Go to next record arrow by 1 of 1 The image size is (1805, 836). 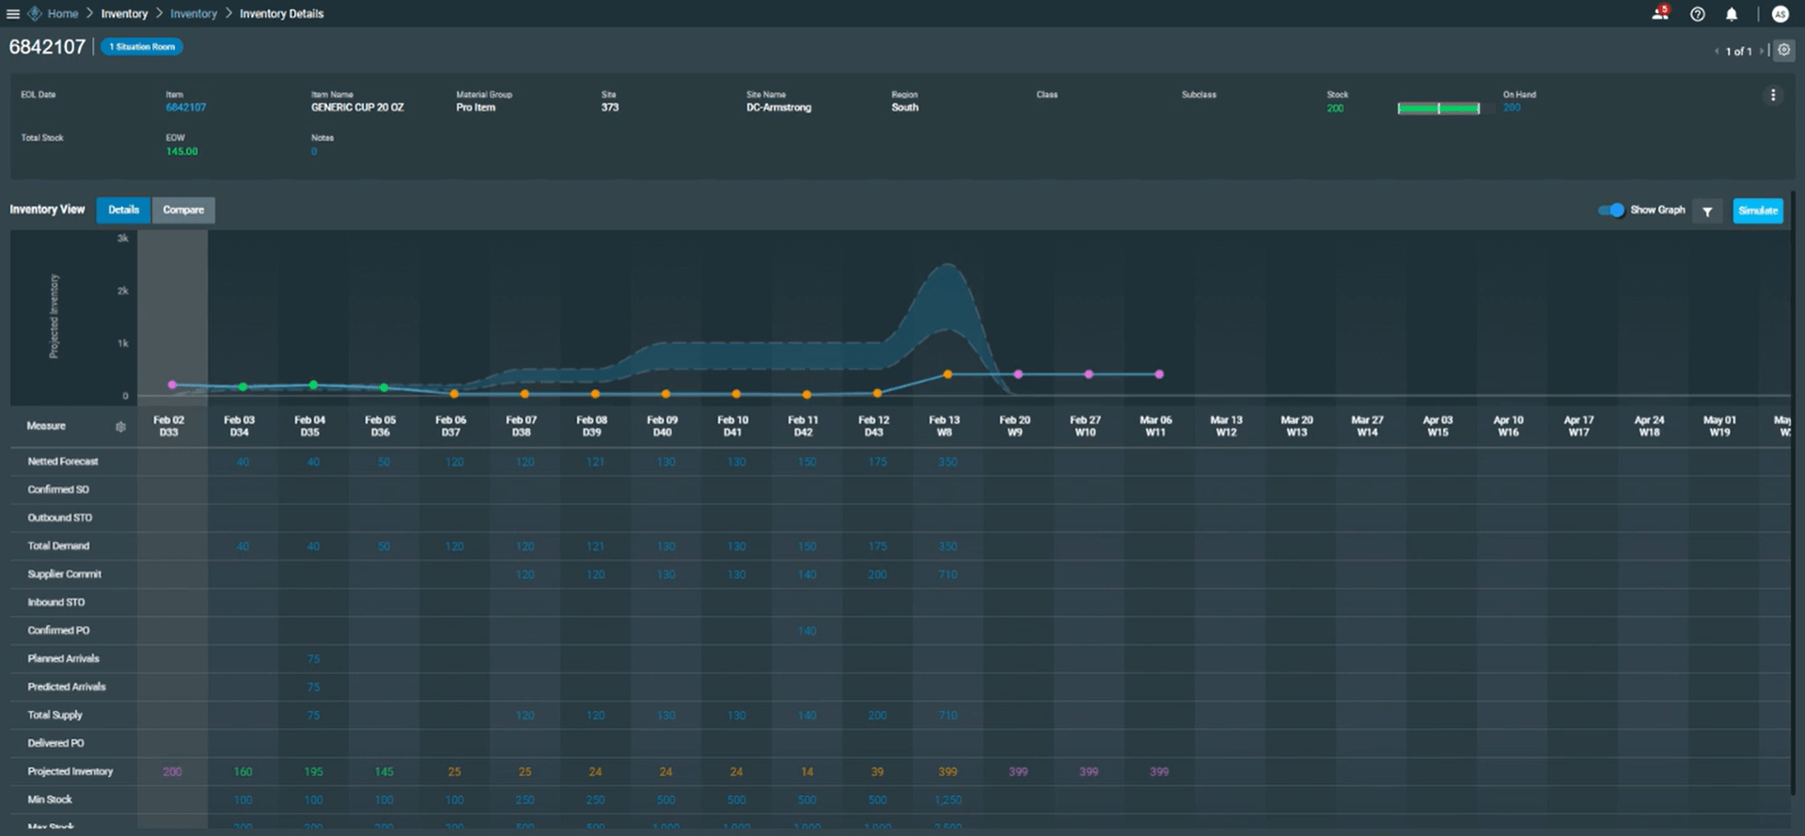[x=1761, y=51]
